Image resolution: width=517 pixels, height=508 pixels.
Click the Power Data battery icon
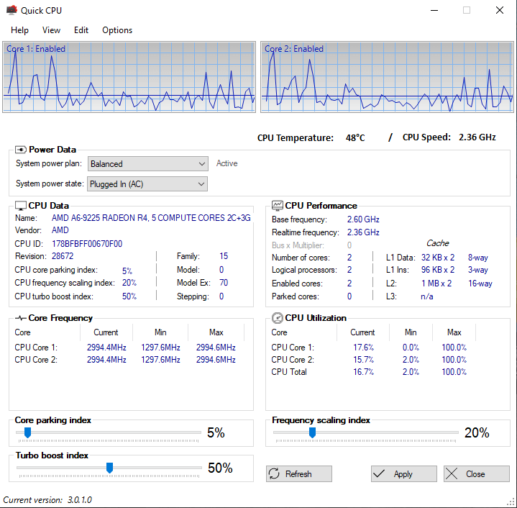coord(20,150)
